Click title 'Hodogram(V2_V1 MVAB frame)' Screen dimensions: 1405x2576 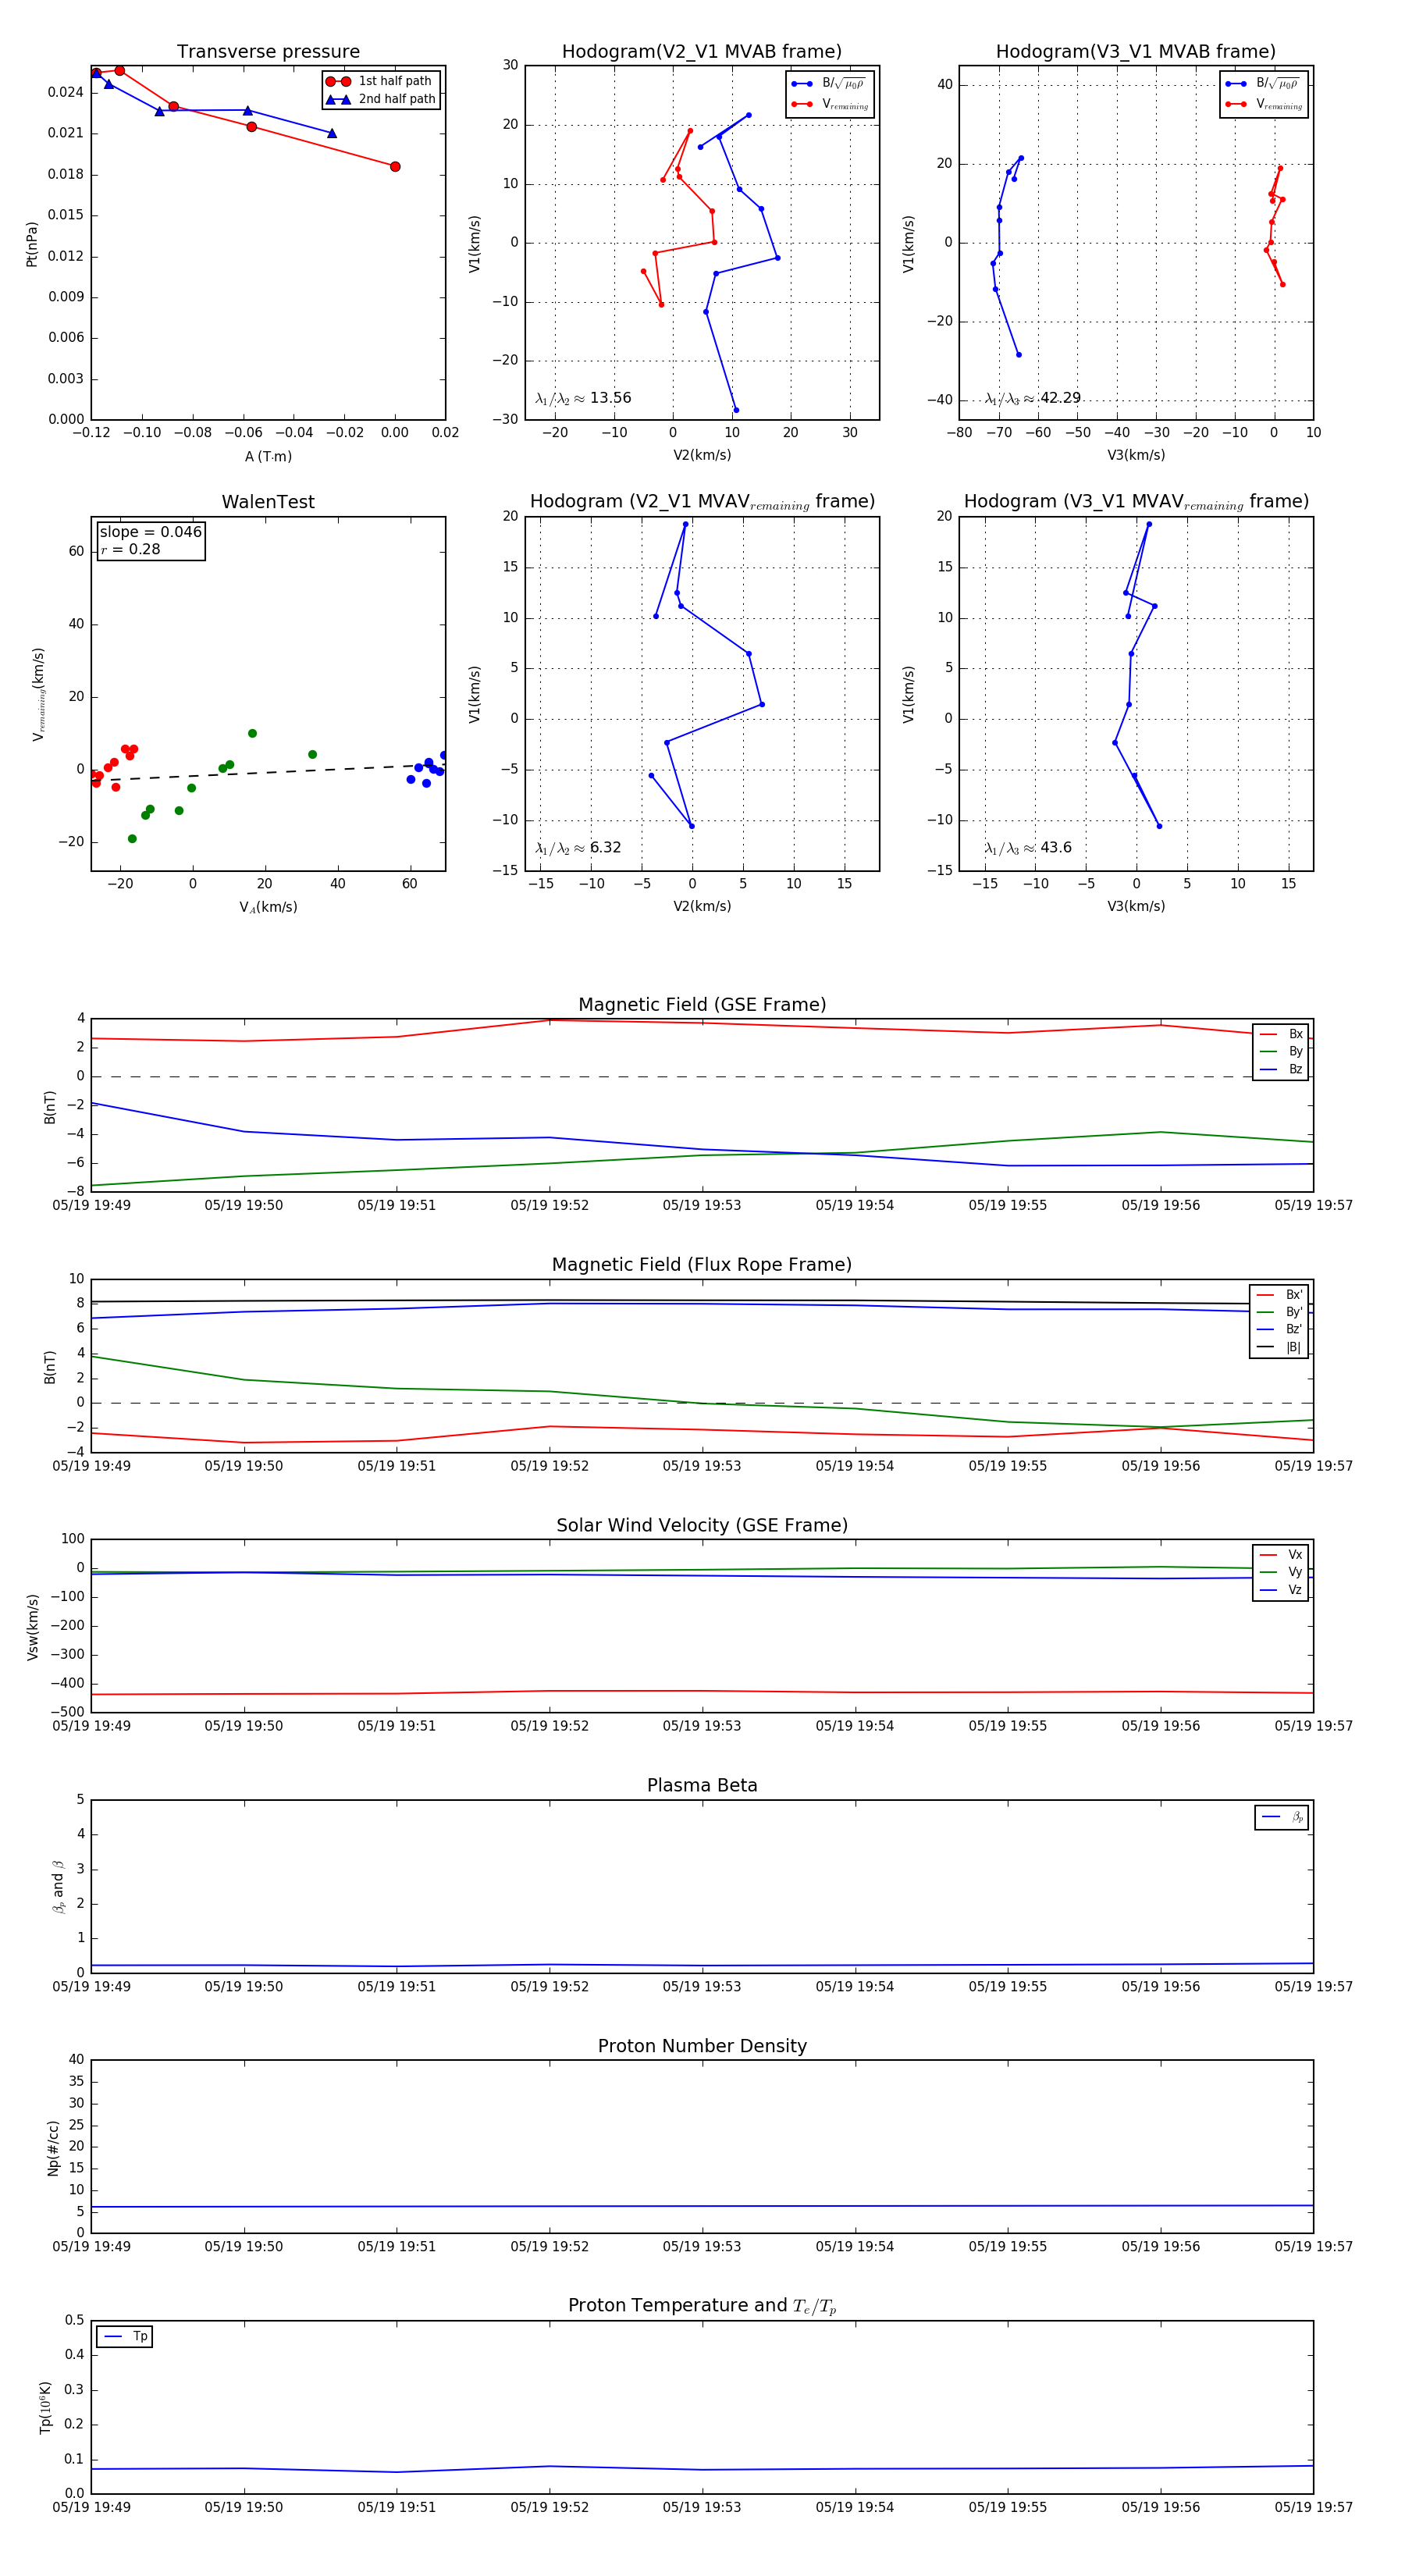click(702, 51)
